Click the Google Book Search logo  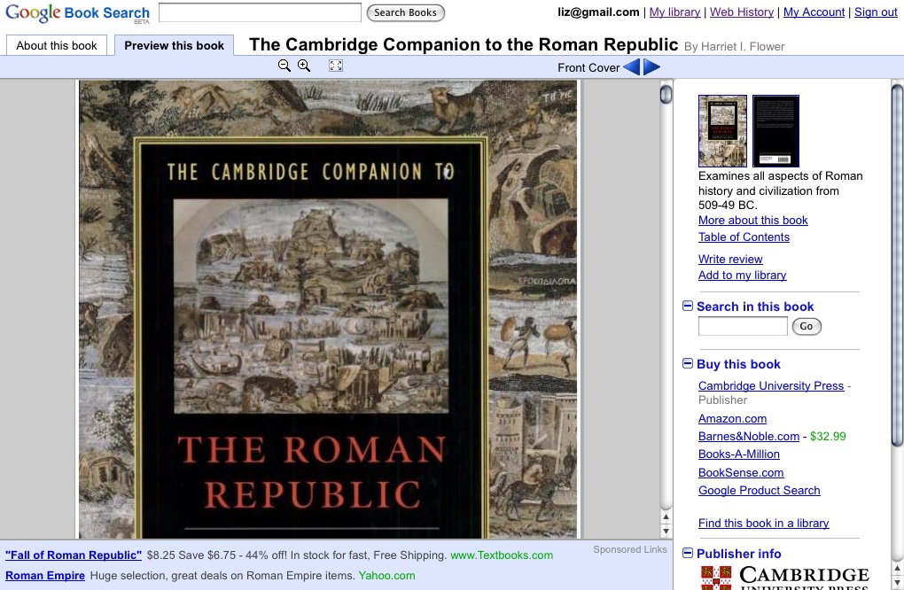click(77, 13)
